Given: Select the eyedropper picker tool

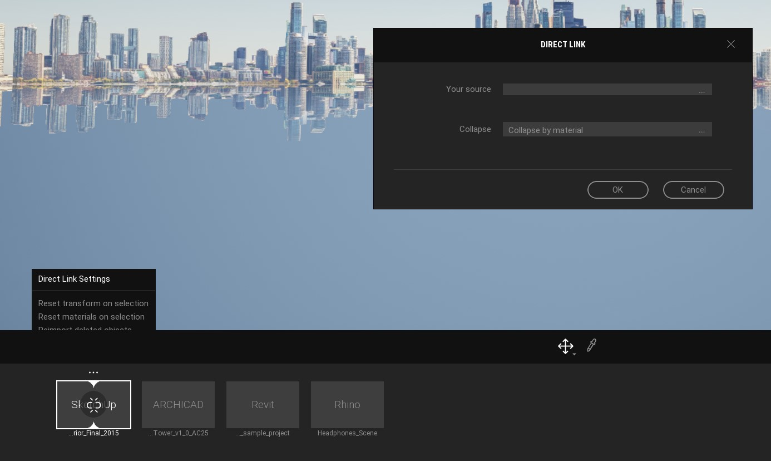Looking at the screenshot, I should click(591, 345).
